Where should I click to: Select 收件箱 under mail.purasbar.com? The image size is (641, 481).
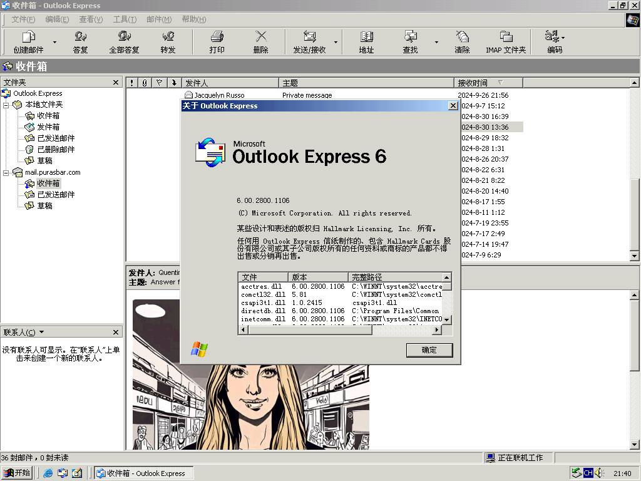tap(48, 184)
